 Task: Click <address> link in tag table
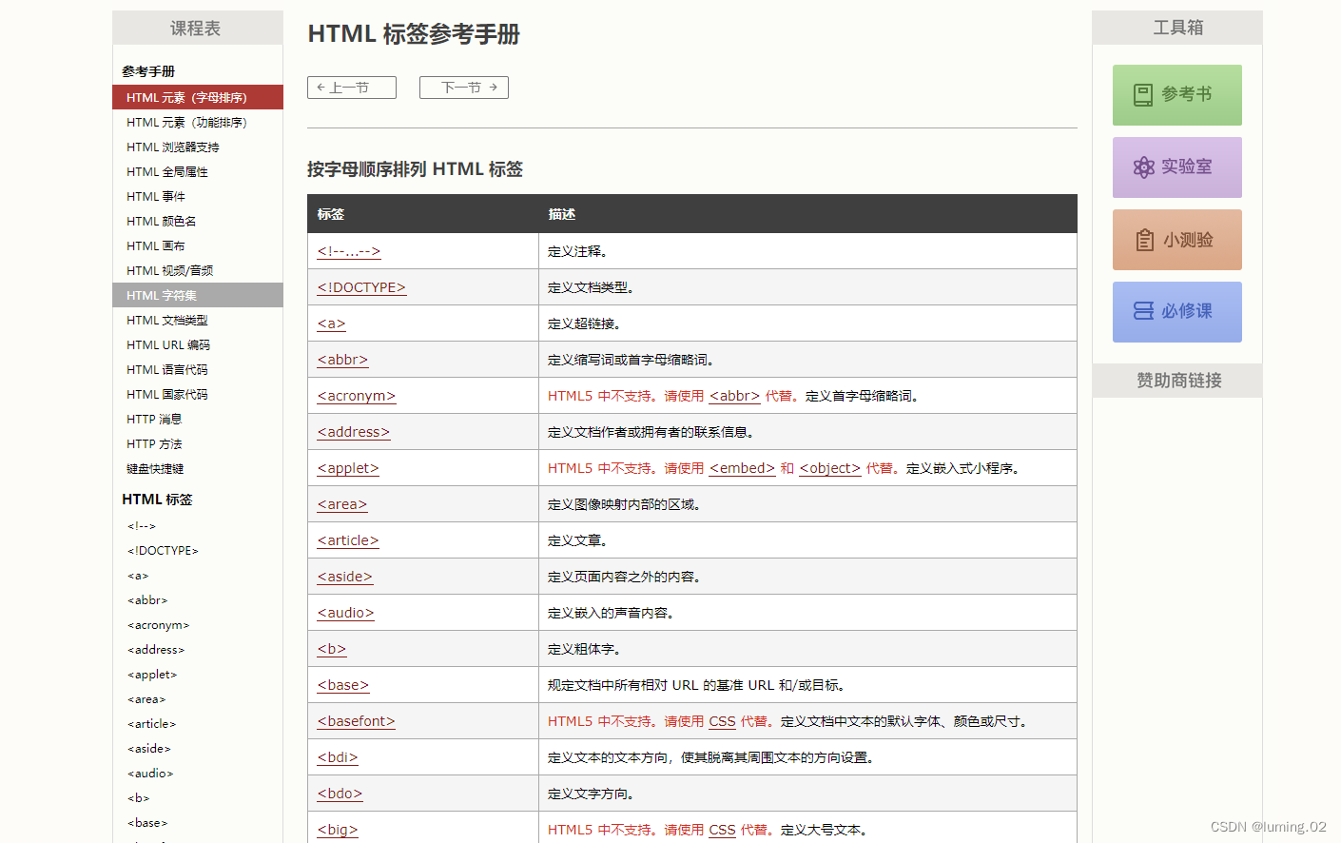click(x=354, y=432)
